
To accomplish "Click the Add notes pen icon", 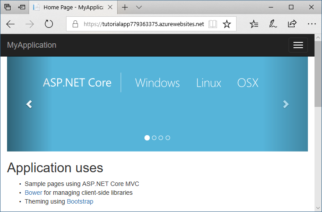I will pyautogui.click(x=273, y=24).
